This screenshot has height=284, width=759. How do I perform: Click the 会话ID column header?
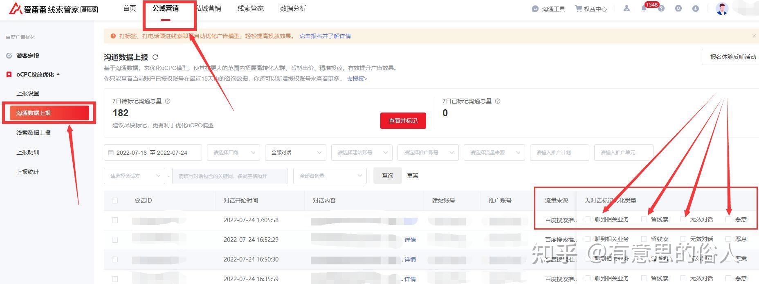coord(143,201)
